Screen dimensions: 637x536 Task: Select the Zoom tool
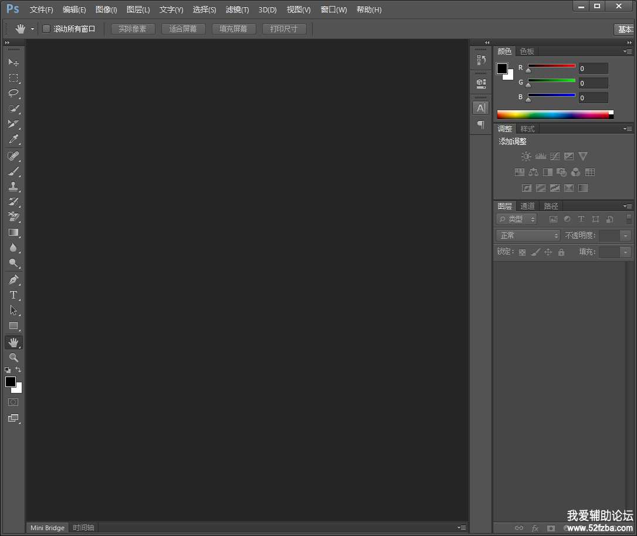pos(13,358)
